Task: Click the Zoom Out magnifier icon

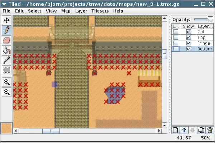Action: [x=6, y=92]
